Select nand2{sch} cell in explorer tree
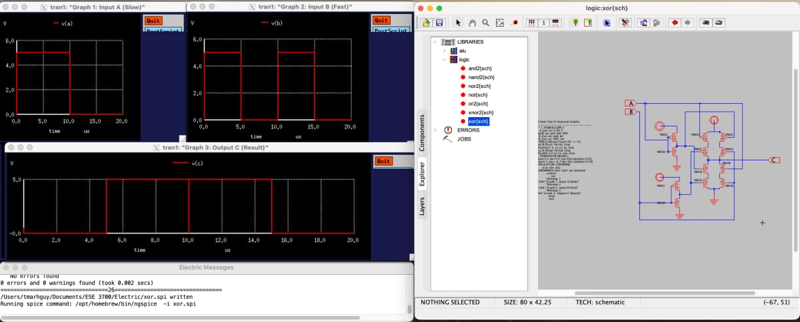This screenshot has height=322, width=800. [480, 78]
